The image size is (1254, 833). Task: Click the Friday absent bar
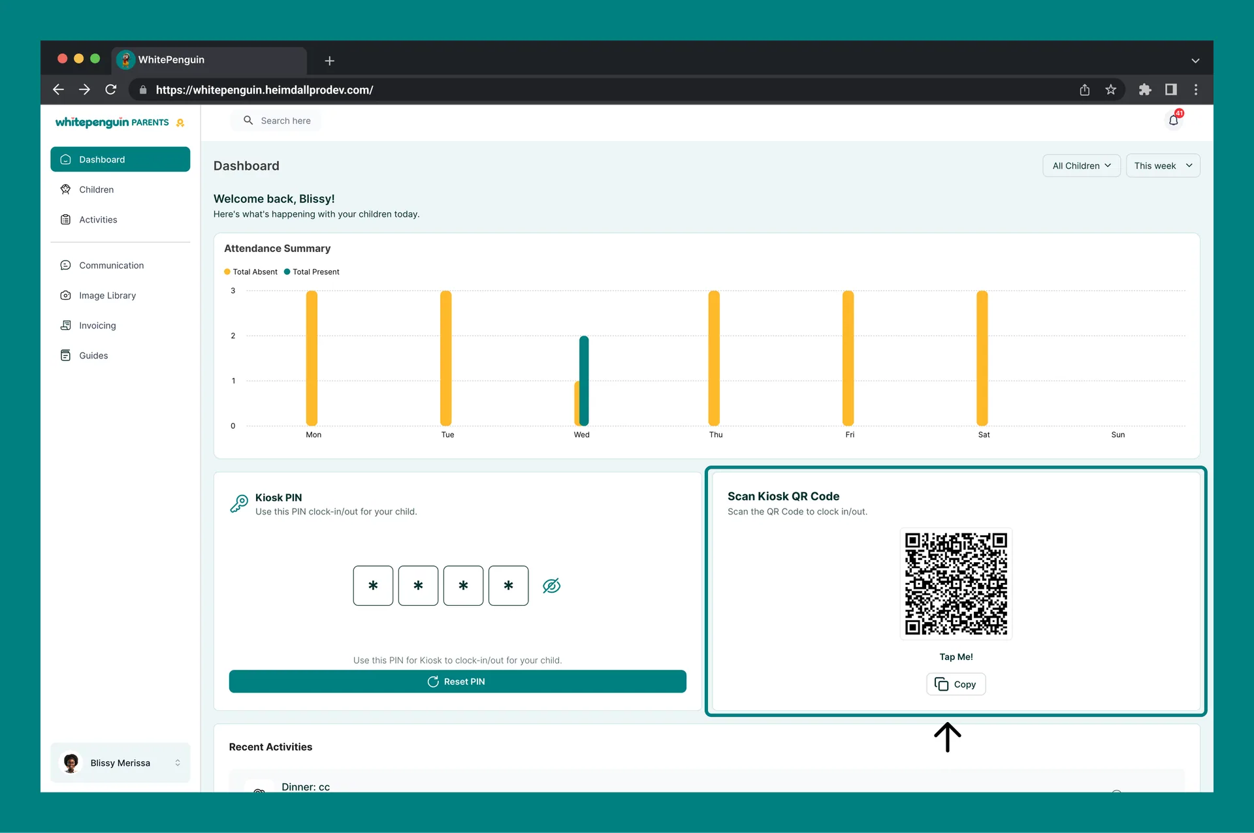[x=848, y=358]
